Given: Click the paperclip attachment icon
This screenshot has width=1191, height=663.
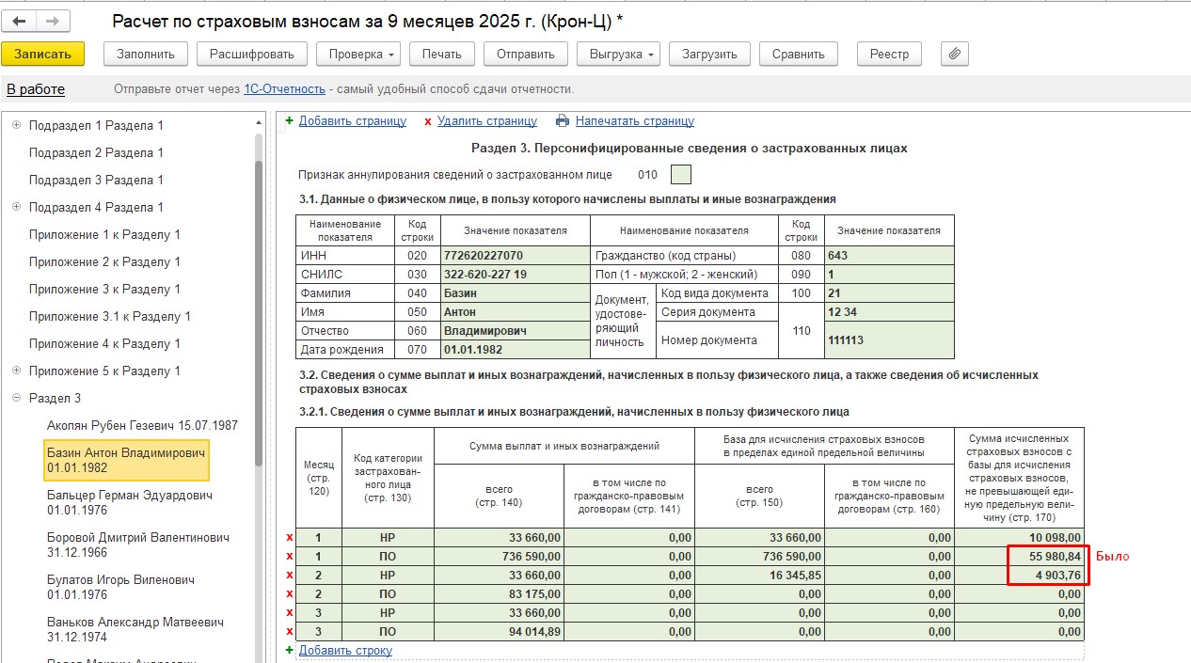Looking at the screenshot, I should pos(954,54).
